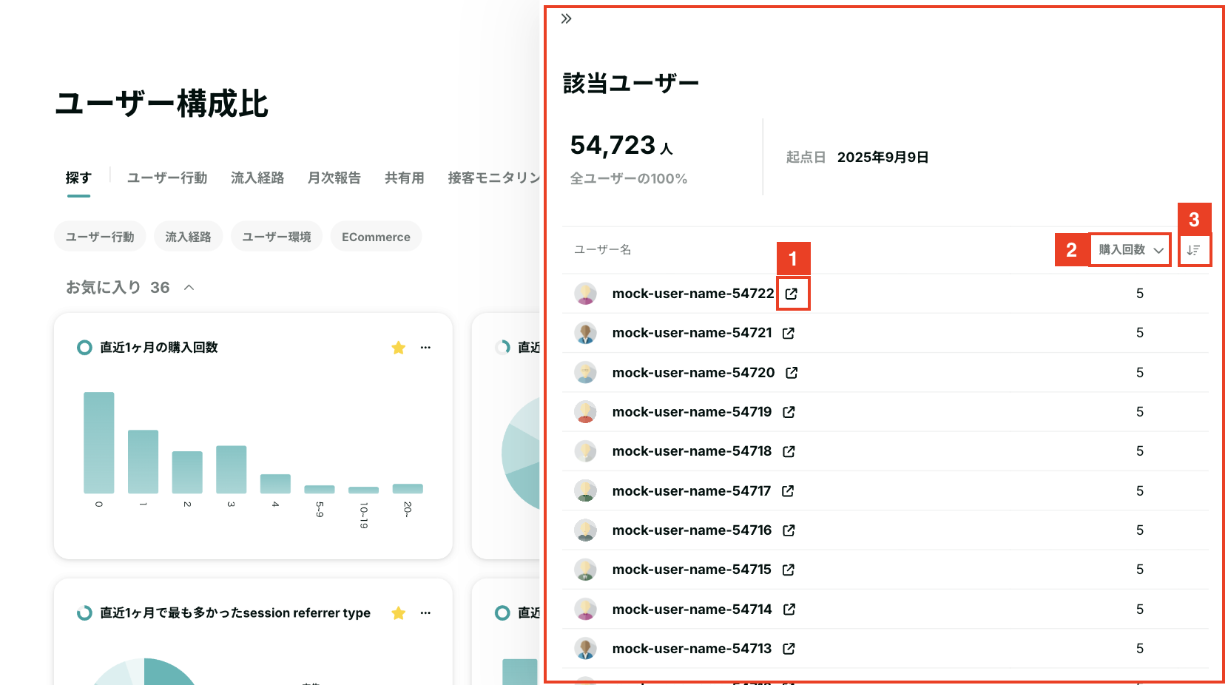Toggle sort order icon next to 購入回数
This screenshot has width=1228, height=685.
click(x=1193, y=250)
